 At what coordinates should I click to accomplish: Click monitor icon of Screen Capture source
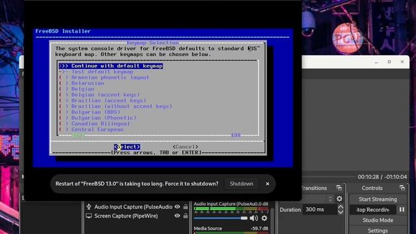(x=88, y=216)
